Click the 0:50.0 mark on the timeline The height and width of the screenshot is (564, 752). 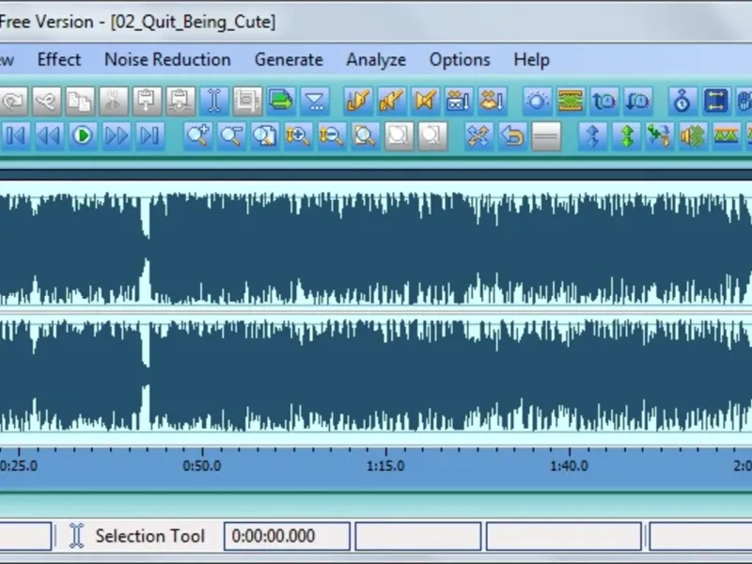tap(202, 465)
